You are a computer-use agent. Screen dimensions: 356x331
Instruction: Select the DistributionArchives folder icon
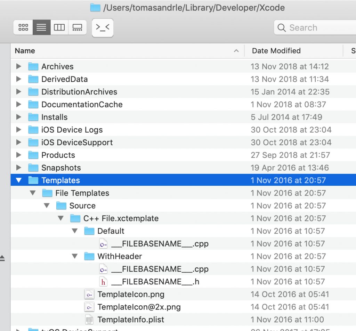(33, 92)
